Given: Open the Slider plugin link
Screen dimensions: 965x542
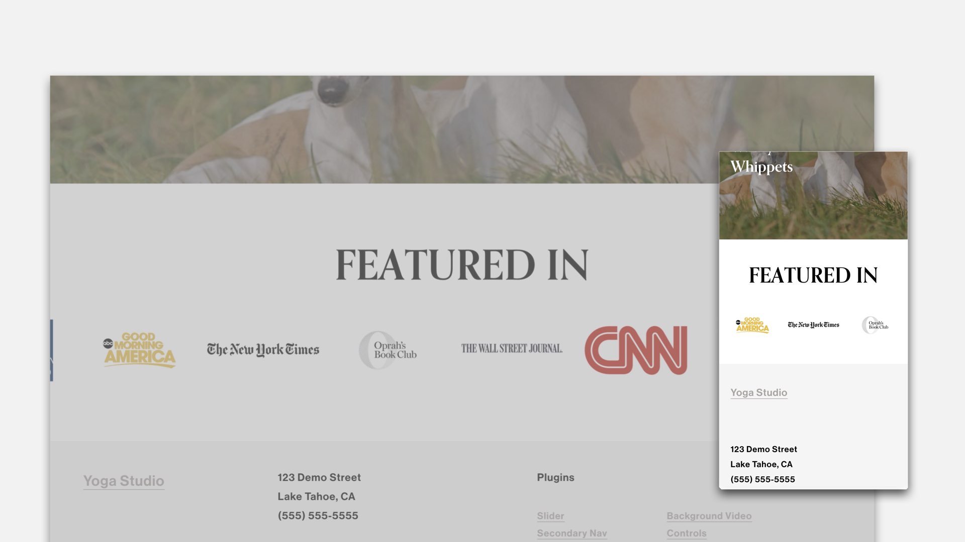Looking at the screenshot, I should 550,516.
